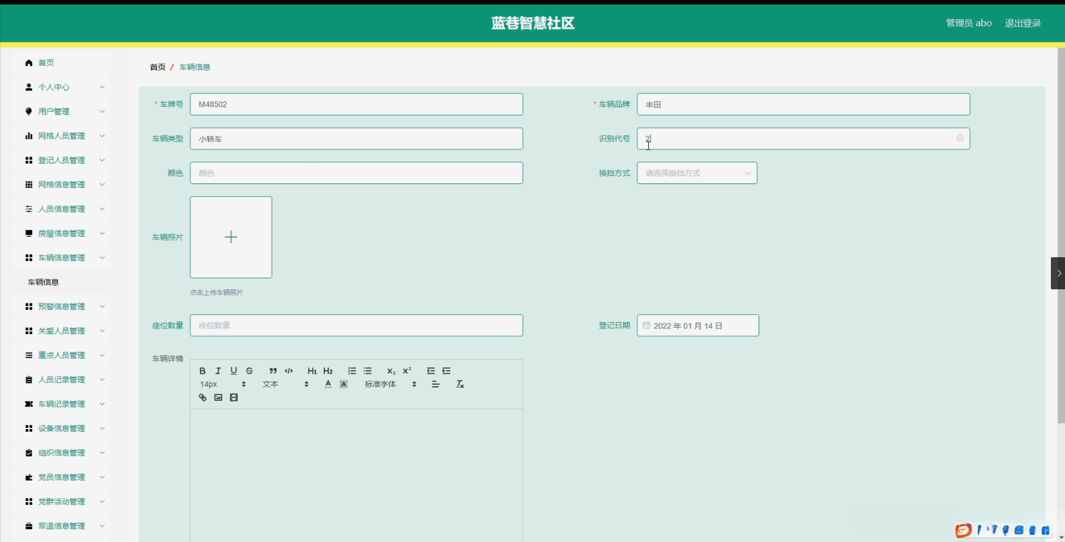
Task: Open the 网格信息管理 menu
Action: click(62, 185)
